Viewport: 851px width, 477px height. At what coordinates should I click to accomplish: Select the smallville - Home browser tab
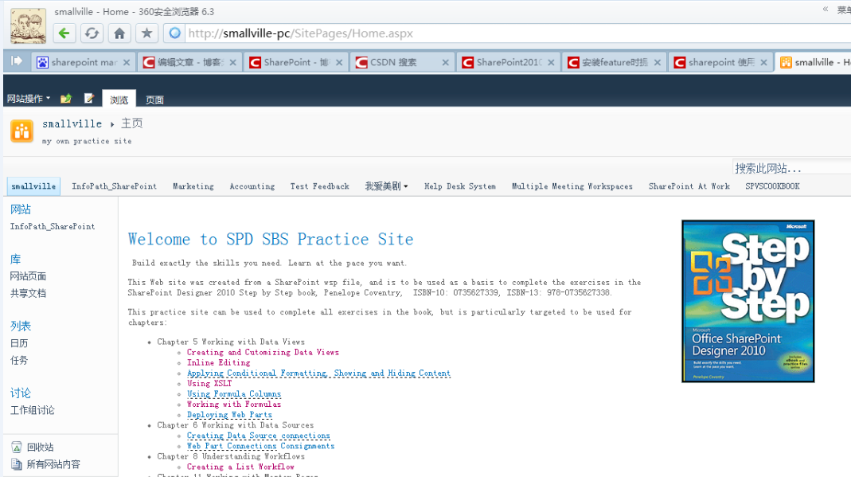(813, 62)
